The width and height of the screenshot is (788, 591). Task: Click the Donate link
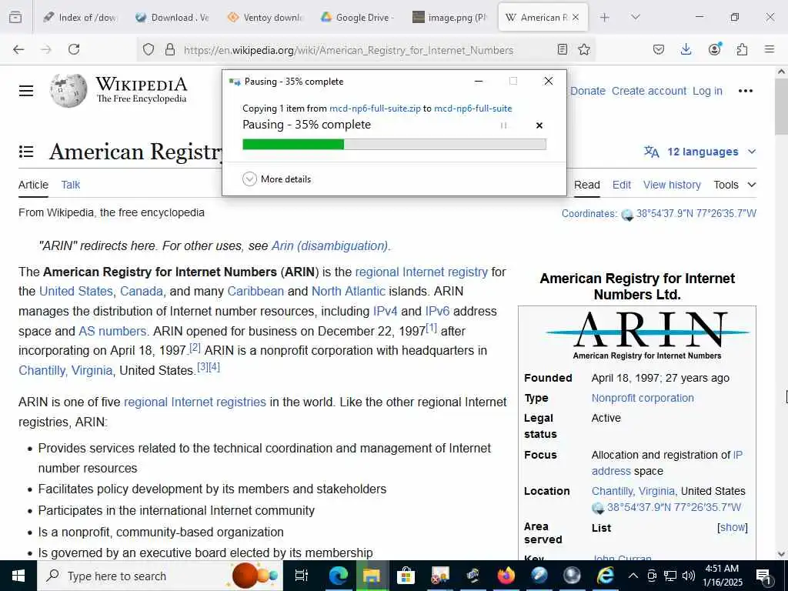click(588, 91)
